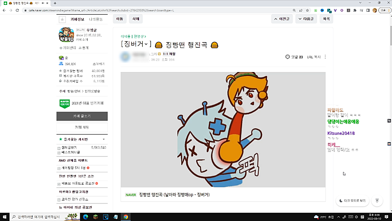Toggle 다크 모드로 보기 button
The height and width of the screenshot is (221, 392).
click(352, 201)
